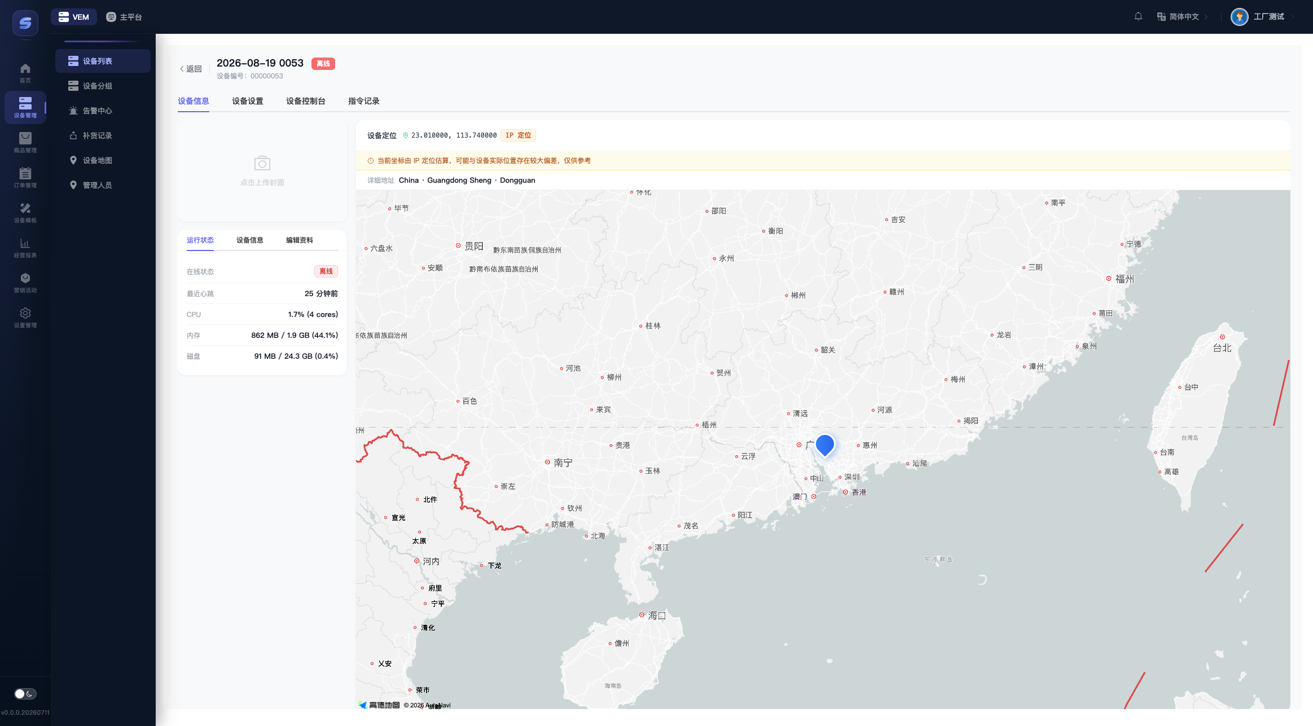The height and width of the screenshot is (726, 1313).
Task: Open 告警中心 in the submenu
Action: [103, 111]
